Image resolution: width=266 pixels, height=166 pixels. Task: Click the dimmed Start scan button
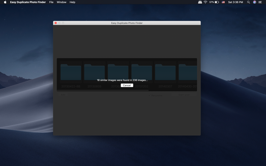click(x=184, y=95)
